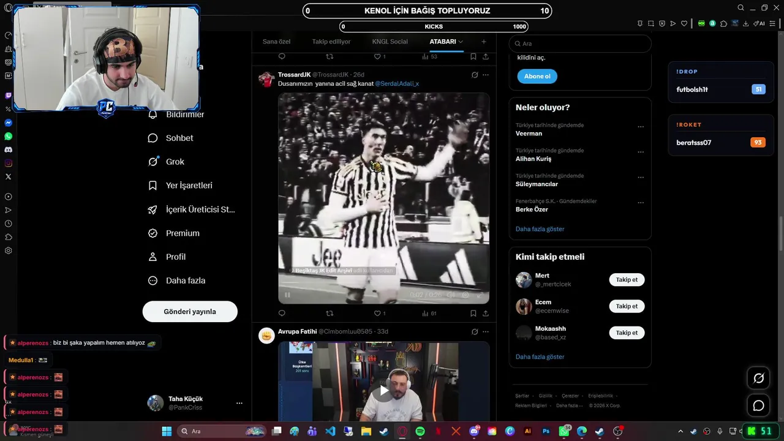Click the Windows Start button
This screenshot has width=784, height=441.
coord(167,431)
